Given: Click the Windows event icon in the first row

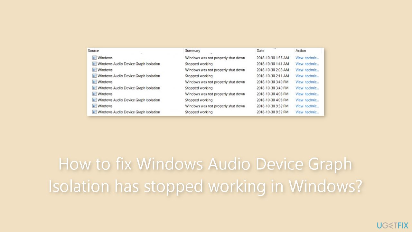Looking at the screenshot, I should [x=94, y=58].
